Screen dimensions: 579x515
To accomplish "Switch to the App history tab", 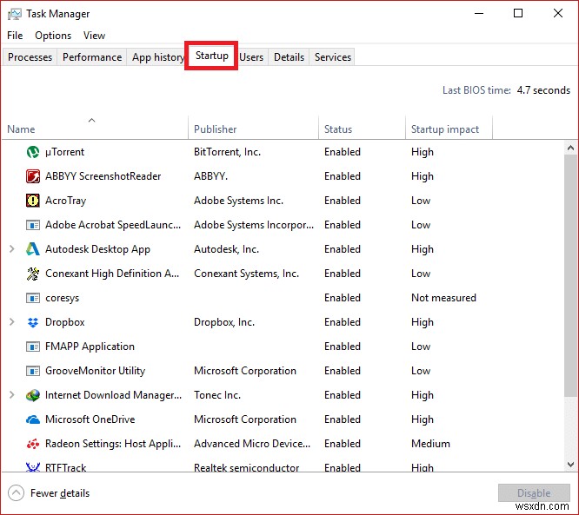I will (x=157, y=57).
